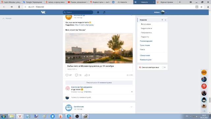The image size is (211, 119).
Task: Click the browser address bar
Action: (x=109, y=7)
